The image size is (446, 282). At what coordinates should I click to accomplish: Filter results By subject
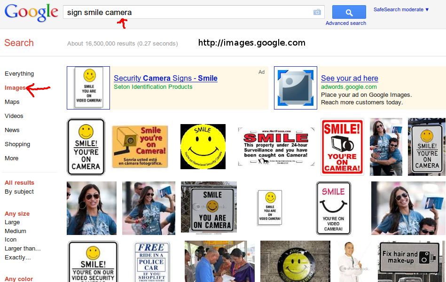click(19, 192)
